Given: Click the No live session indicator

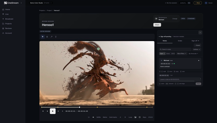Looking at the screenshot, I should [x=171, y=3].
